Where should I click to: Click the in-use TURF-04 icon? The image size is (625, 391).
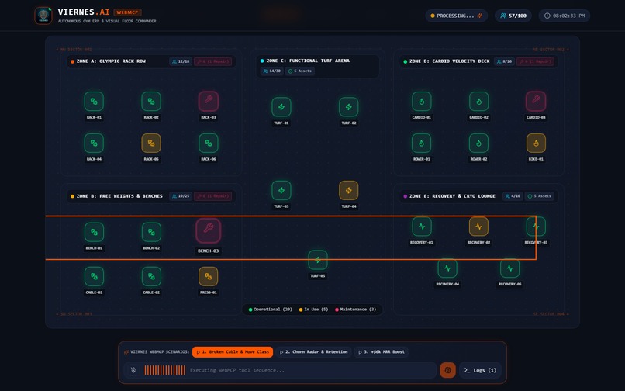pos(348,190)
